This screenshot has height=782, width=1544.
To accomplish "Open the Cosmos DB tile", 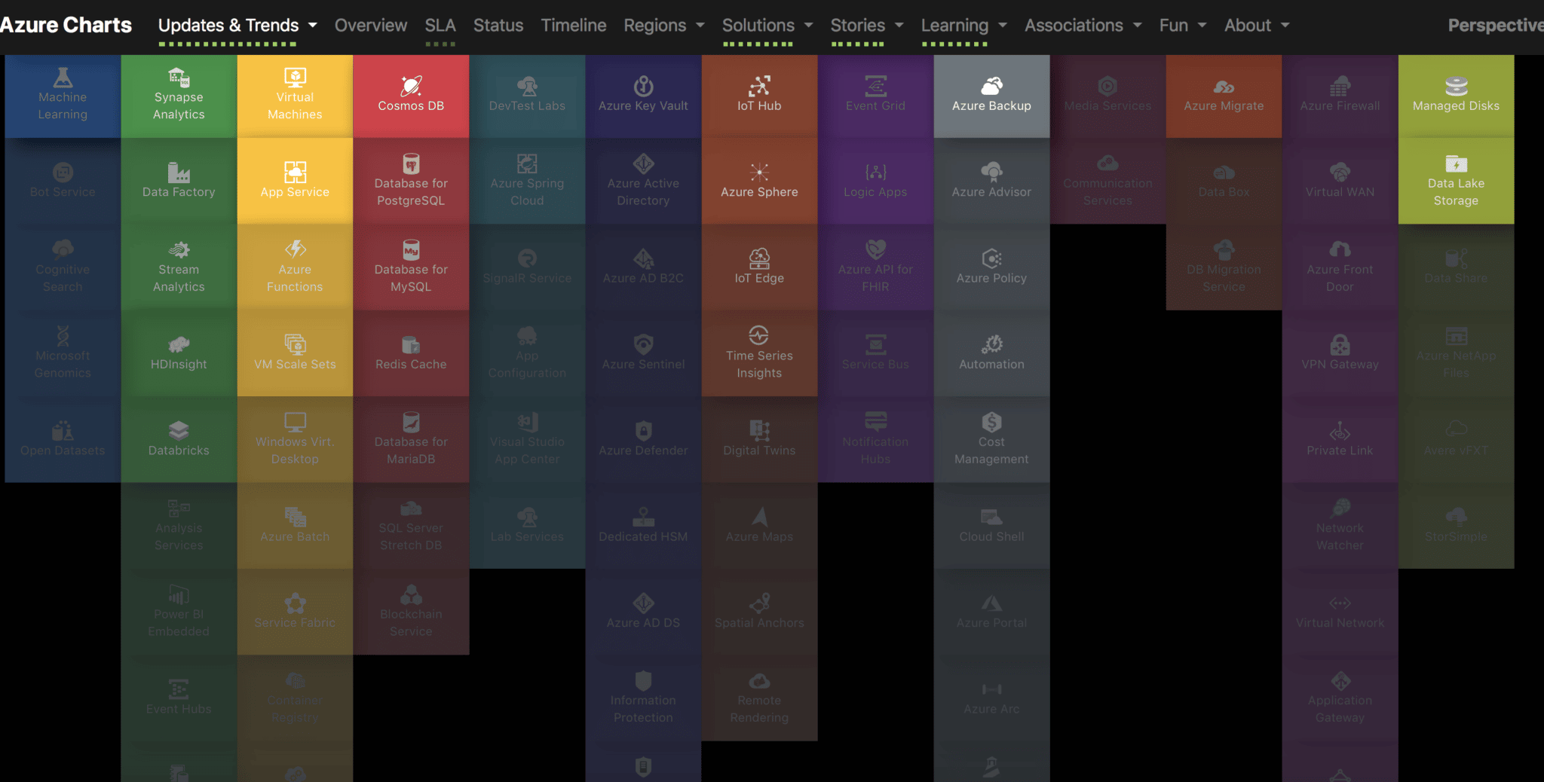I will point(411,96).
